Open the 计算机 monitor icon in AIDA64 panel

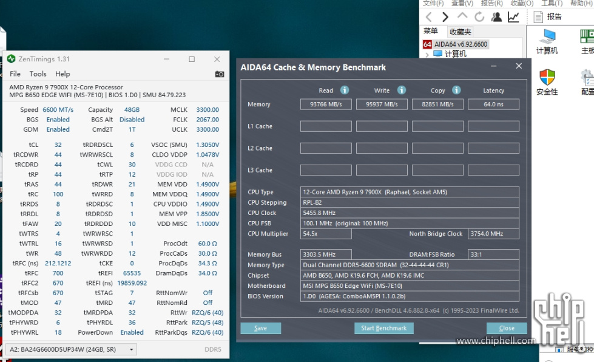point(547,37)
